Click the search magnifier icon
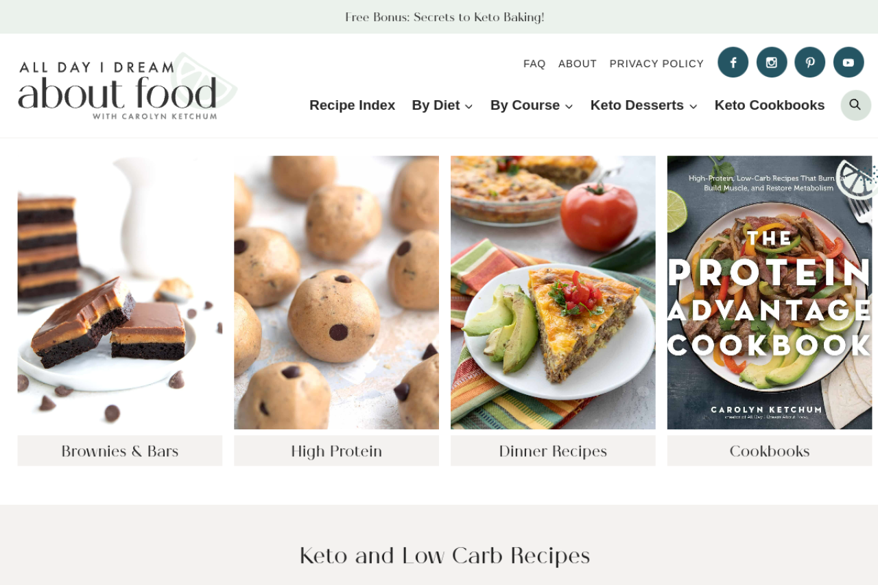878x585 pixels. (855, 105)
